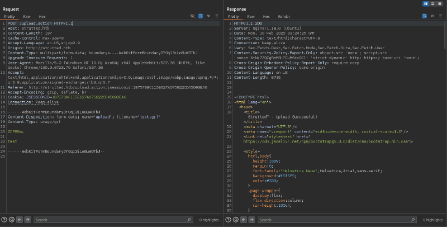This screenshot has width=447, height=227.
Task: Switch Request view to Hex tab
Action: (x=41, y=17)
